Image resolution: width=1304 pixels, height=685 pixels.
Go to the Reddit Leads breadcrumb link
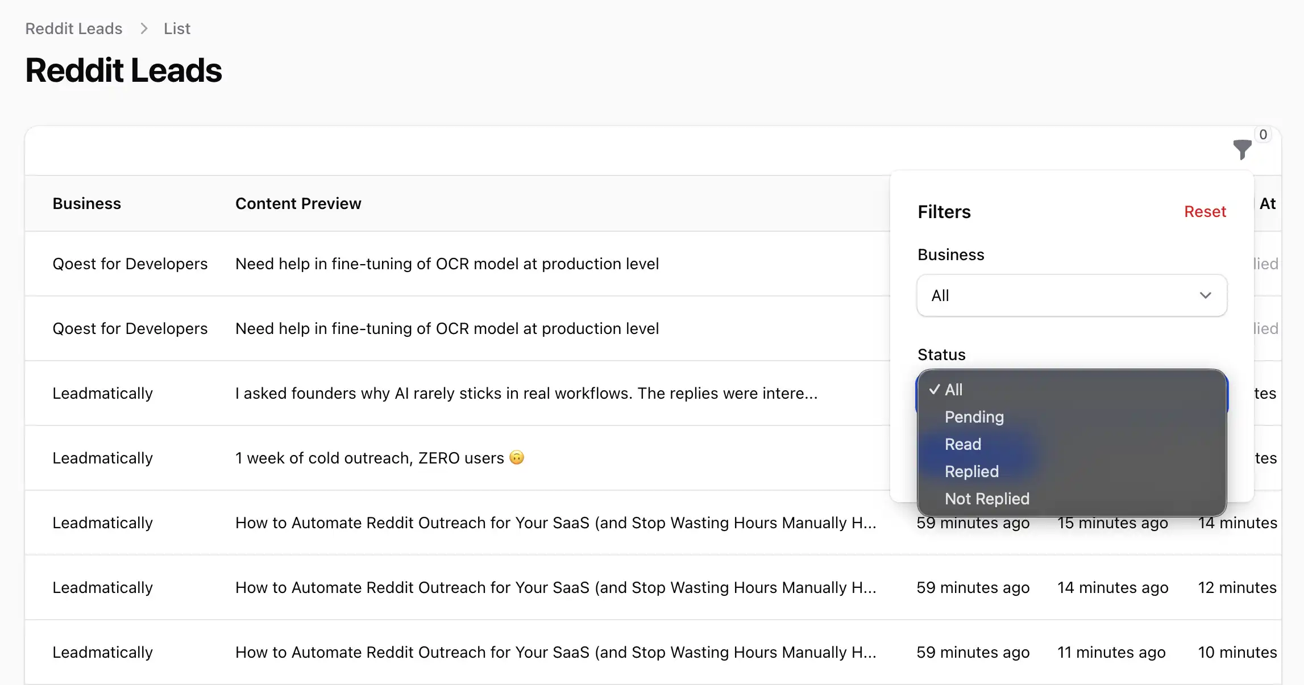[x=74, y=28]
